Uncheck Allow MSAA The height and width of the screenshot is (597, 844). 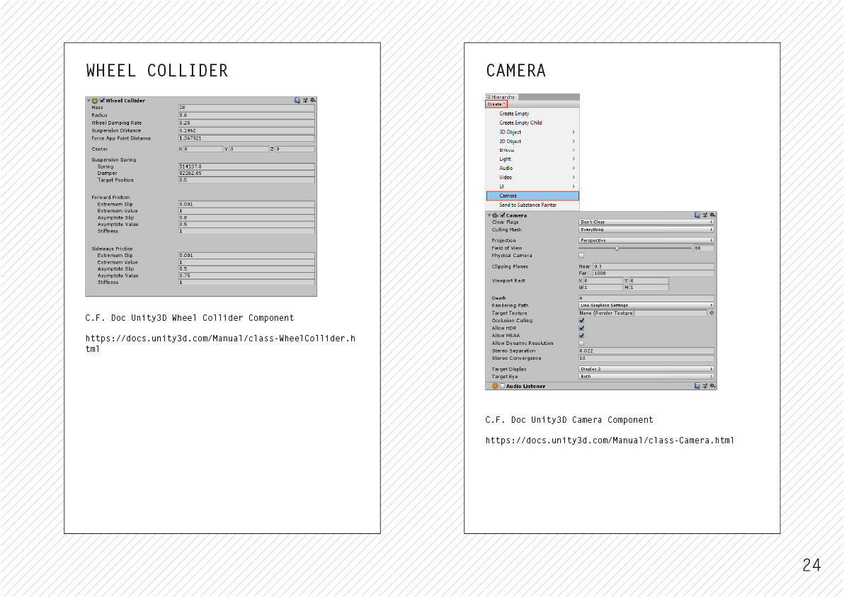click(581, 336)
